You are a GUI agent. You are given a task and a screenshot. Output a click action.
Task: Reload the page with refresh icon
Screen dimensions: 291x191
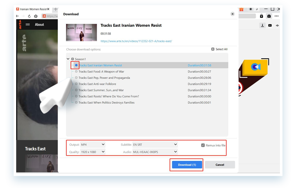coord(29,16)
